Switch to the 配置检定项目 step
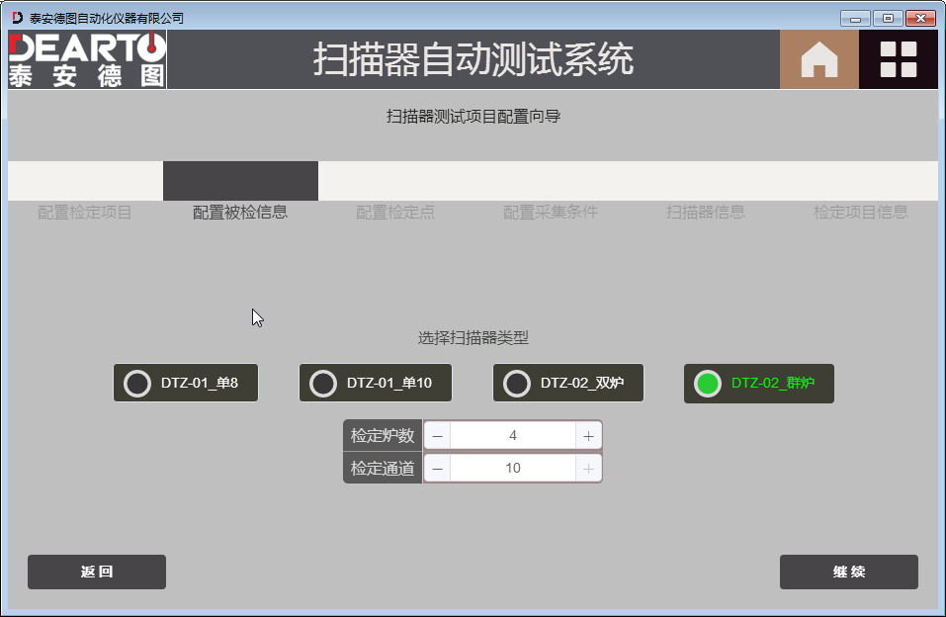This screenshot has width=946, height=617. [85, 212]
